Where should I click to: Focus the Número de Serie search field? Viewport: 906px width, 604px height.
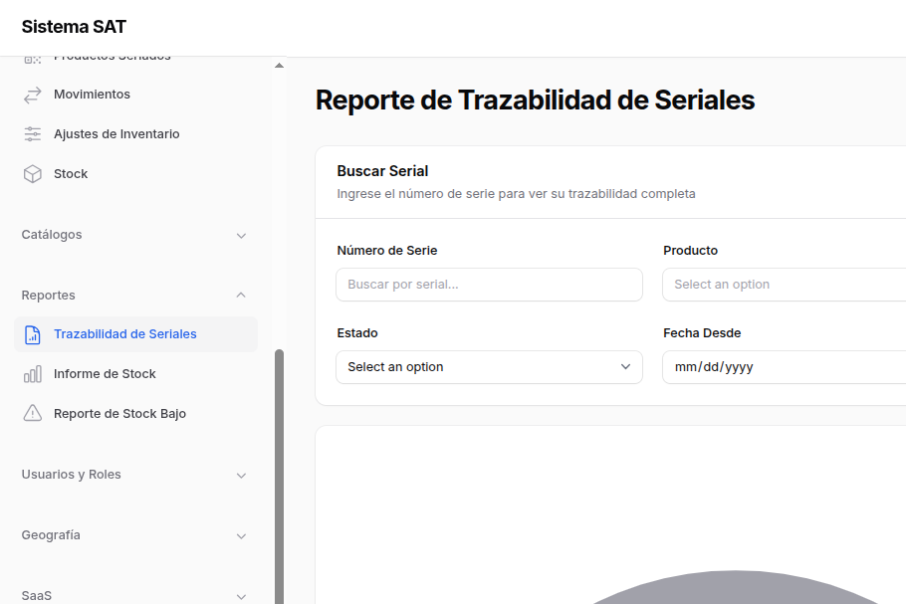click(x=489, y=285)
